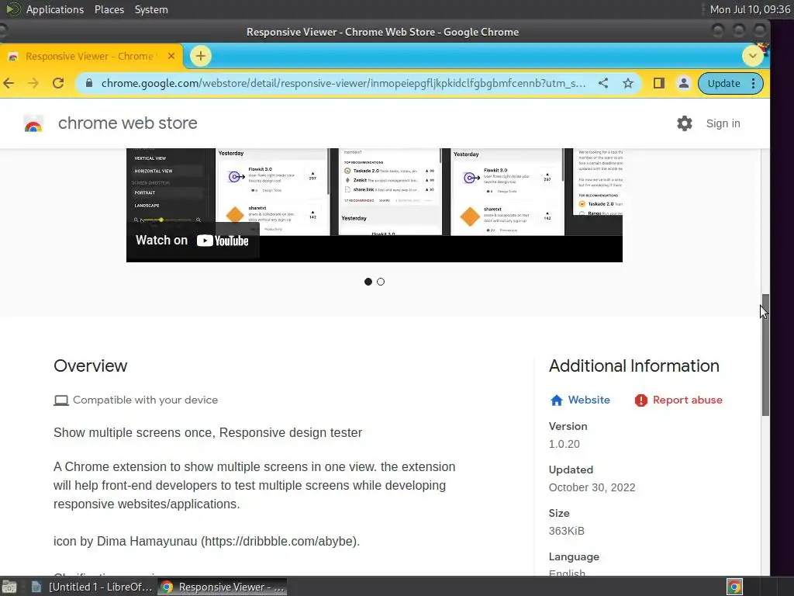Click the date October 30, 2022
Screen dimensions: 794x596
(592, 487)
